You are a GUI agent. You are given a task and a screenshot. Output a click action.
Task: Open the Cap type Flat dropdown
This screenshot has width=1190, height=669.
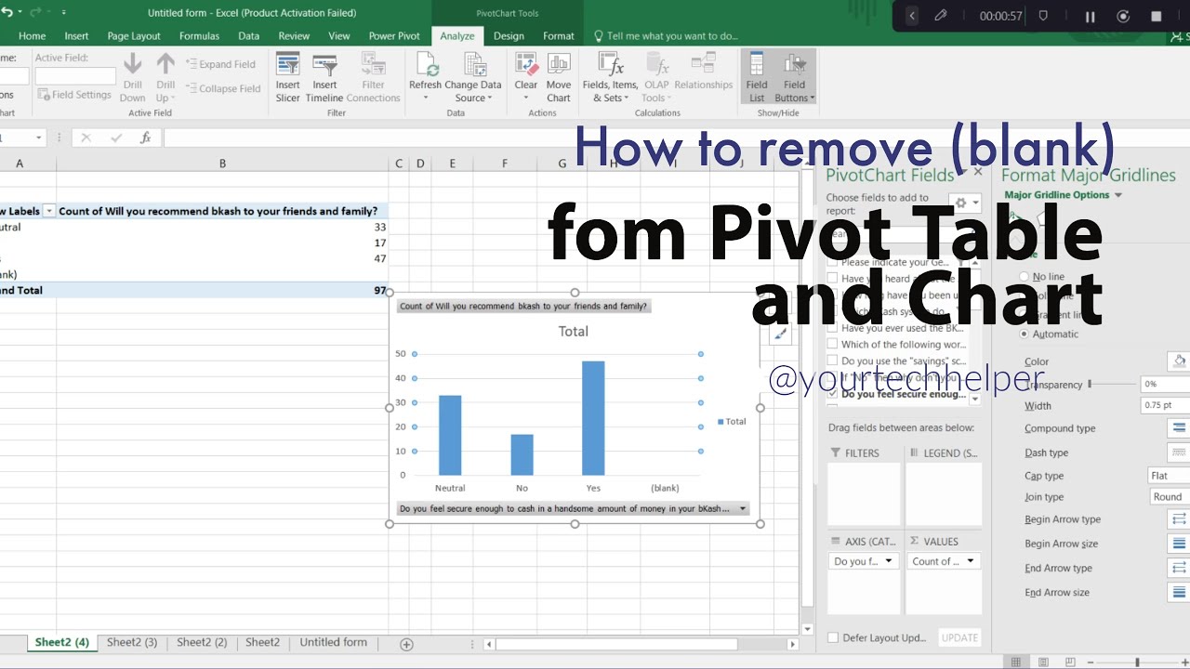pyautogui.click(x=1169, y=476)
